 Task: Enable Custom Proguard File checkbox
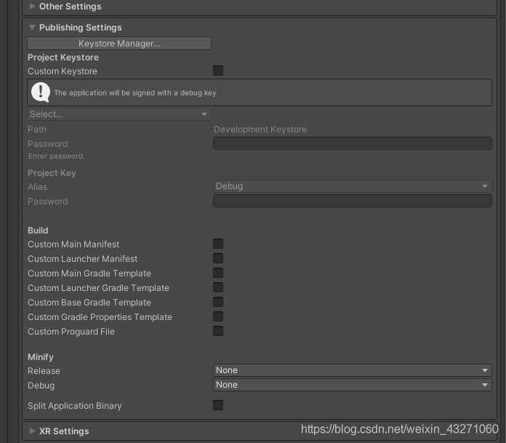pos(218,331)
